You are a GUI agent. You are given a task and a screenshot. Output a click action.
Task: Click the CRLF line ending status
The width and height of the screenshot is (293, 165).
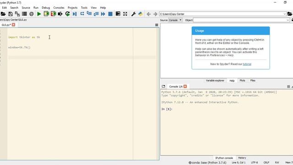click(266, 163)
